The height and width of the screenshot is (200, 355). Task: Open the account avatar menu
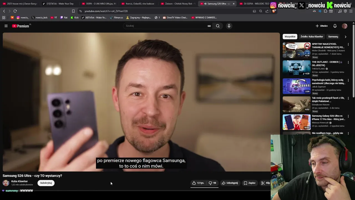344,26
